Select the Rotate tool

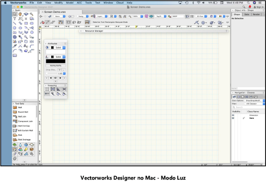[x=26, y=41]
